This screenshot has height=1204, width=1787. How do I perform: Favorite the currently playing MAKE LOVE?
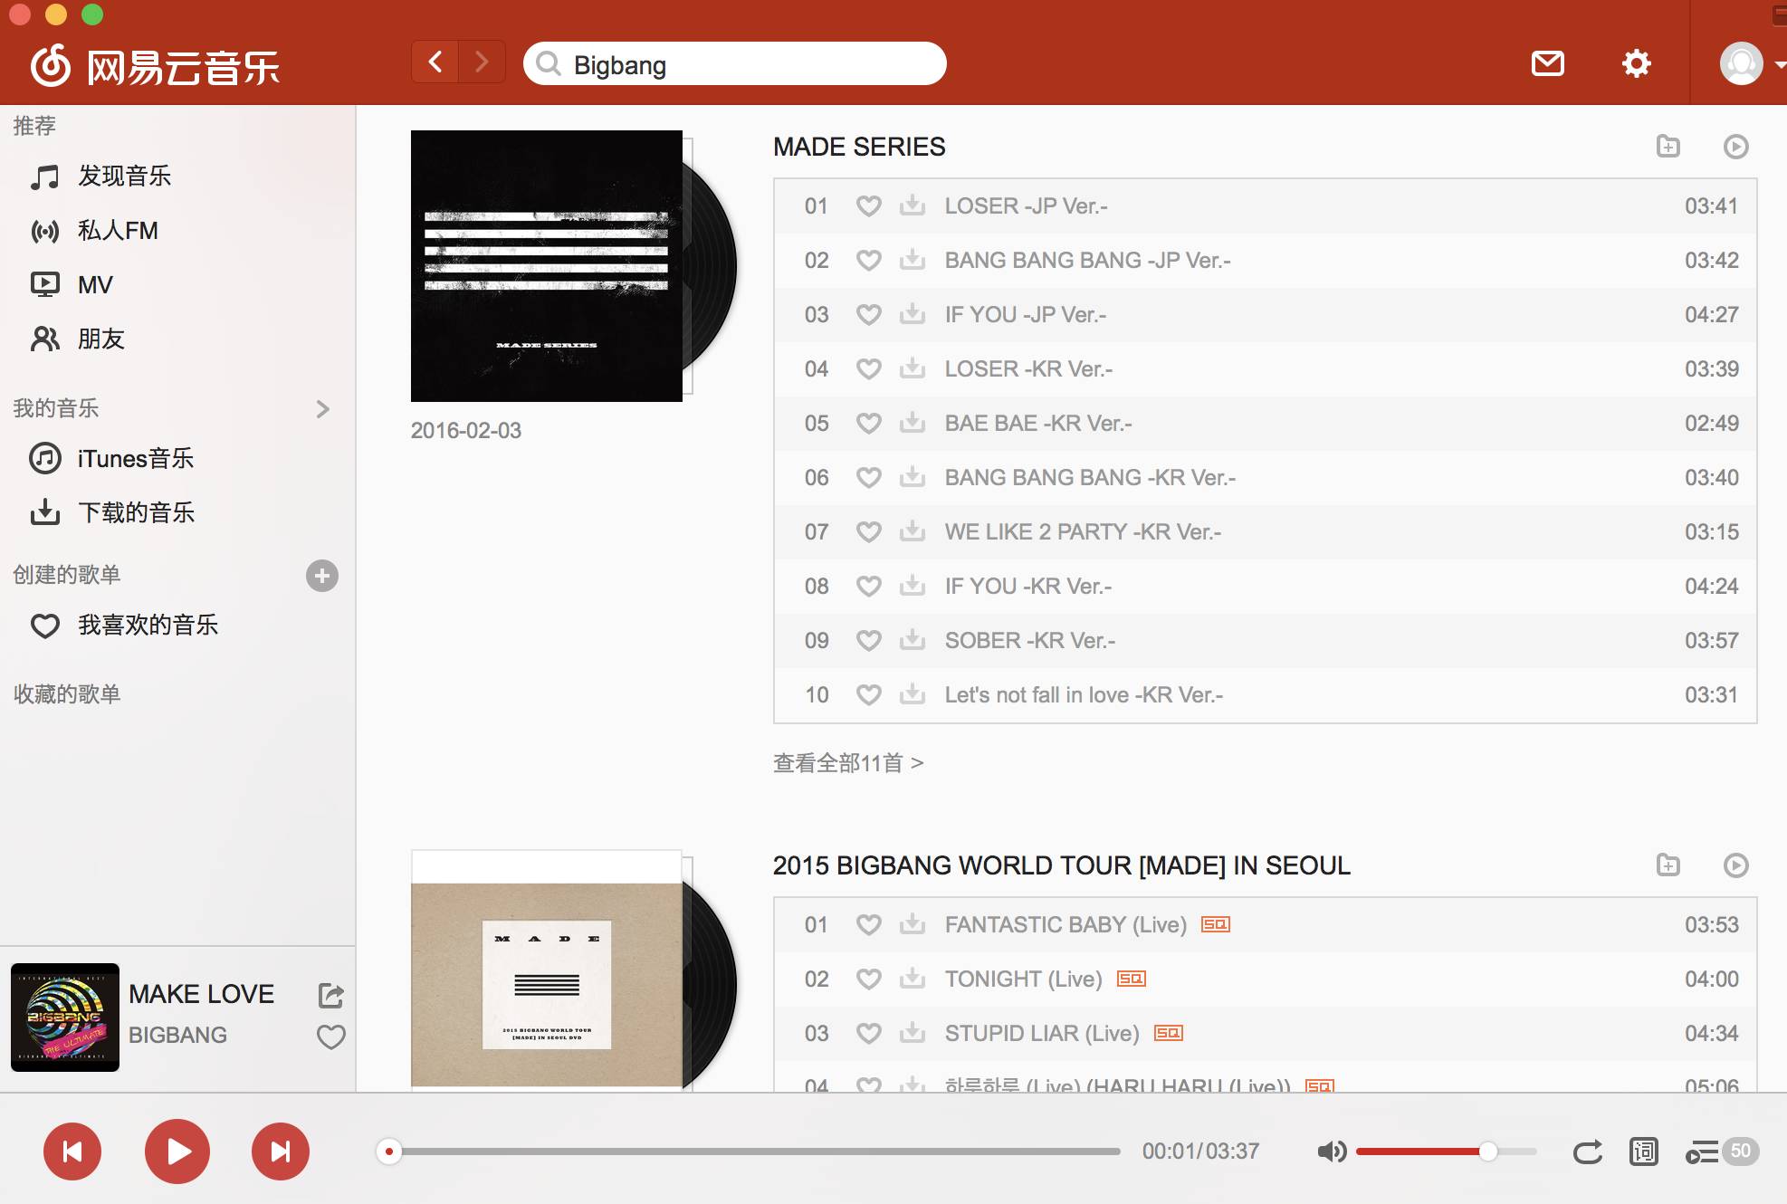[x=331, y=1037]
